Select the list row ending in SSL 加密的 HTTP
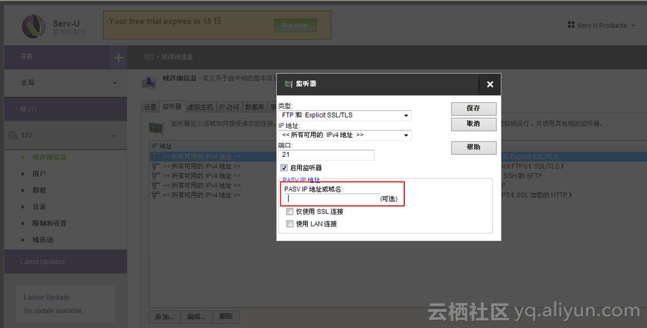Viewport: 647px width, 328px height. [x=398, y=195]
